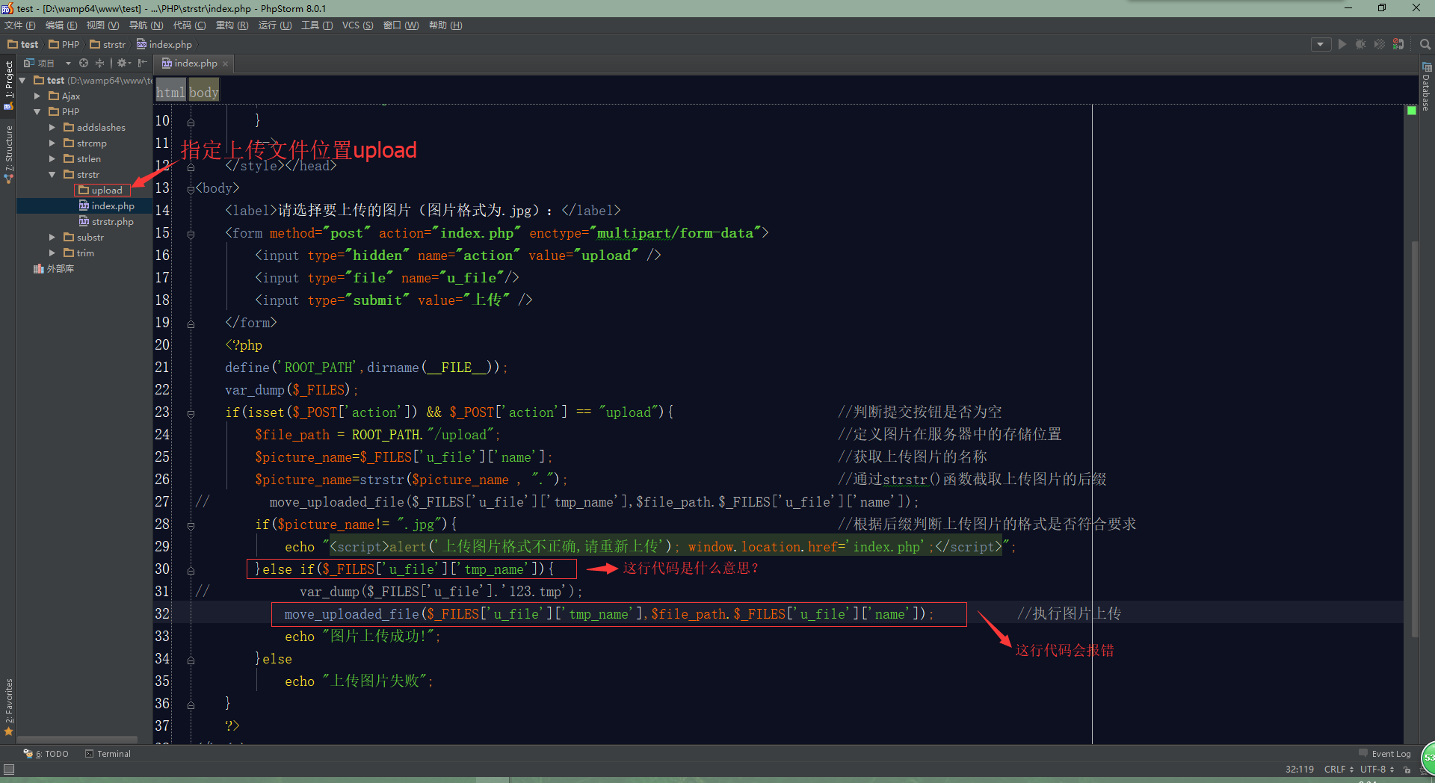Click caret position 32:119 indicator
The image size is (1435, 783).
pyautogui.click(x=1300, y=769)
